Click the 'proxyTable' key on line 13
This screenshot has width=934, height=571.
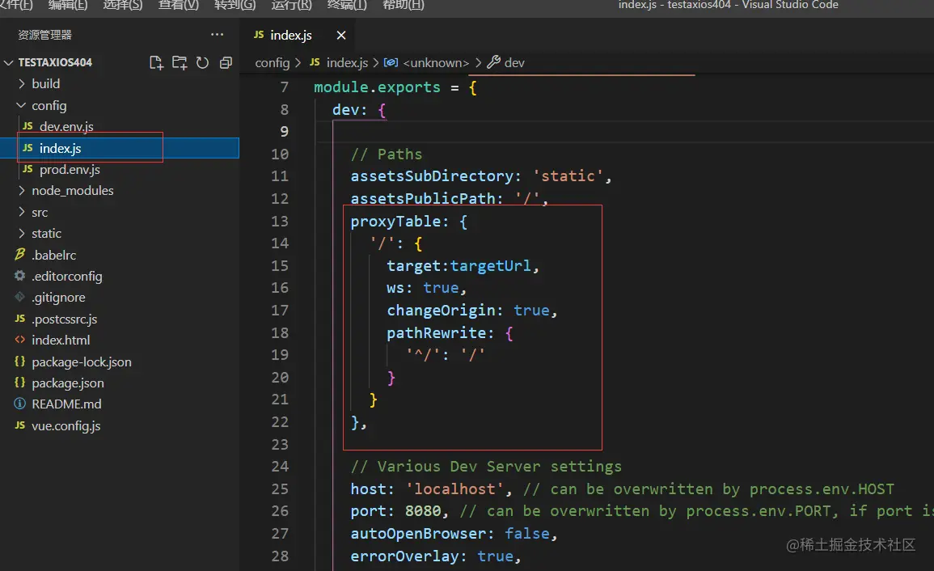point(395,221)
